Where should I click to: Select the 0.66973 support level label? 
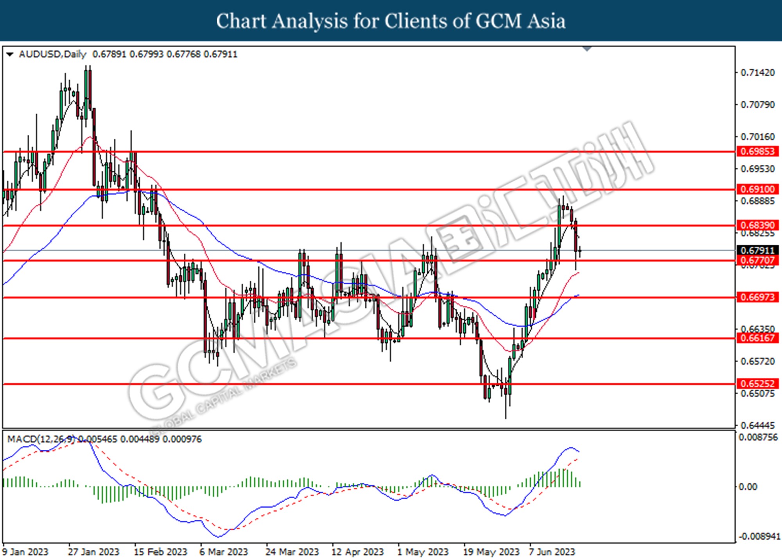pos(757,297)
